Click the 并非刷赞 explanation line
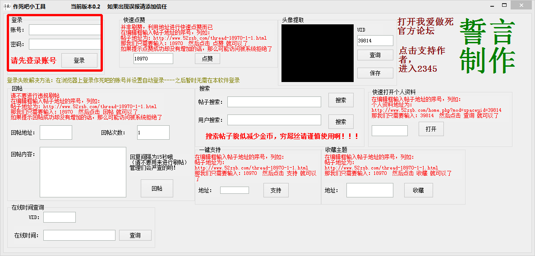The height and width of the screenshot is (256, 535). [167, 27]
